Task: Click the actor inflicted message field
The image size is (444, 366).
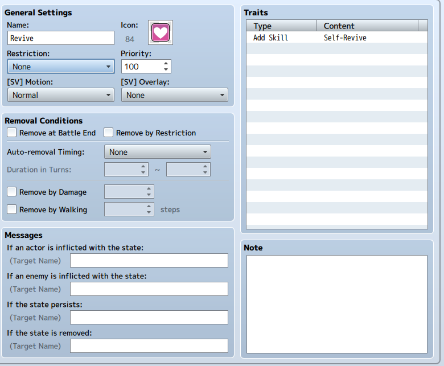Action: pyautogui.click(x=149, y=261)
